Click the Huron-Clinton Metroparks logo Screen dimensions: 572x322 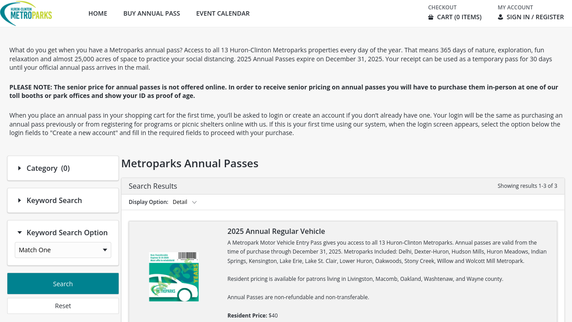tap(26, 13)
